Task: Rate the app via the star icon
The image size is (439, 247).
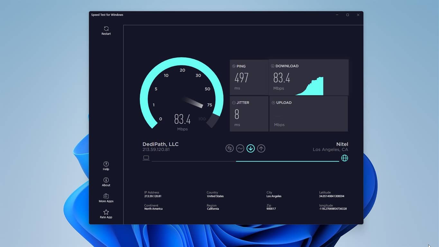Action: coord(106,213)
